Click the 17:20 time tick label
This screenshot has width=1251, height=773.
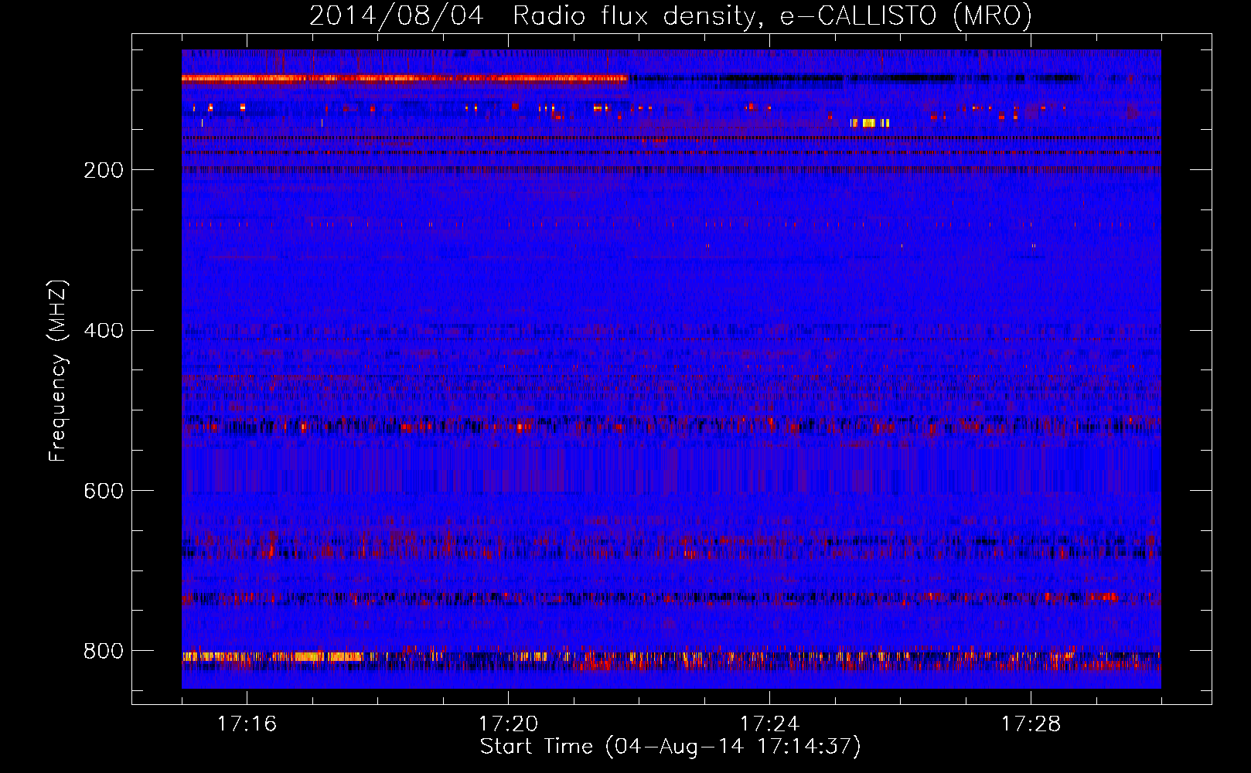tap(508, 724)
